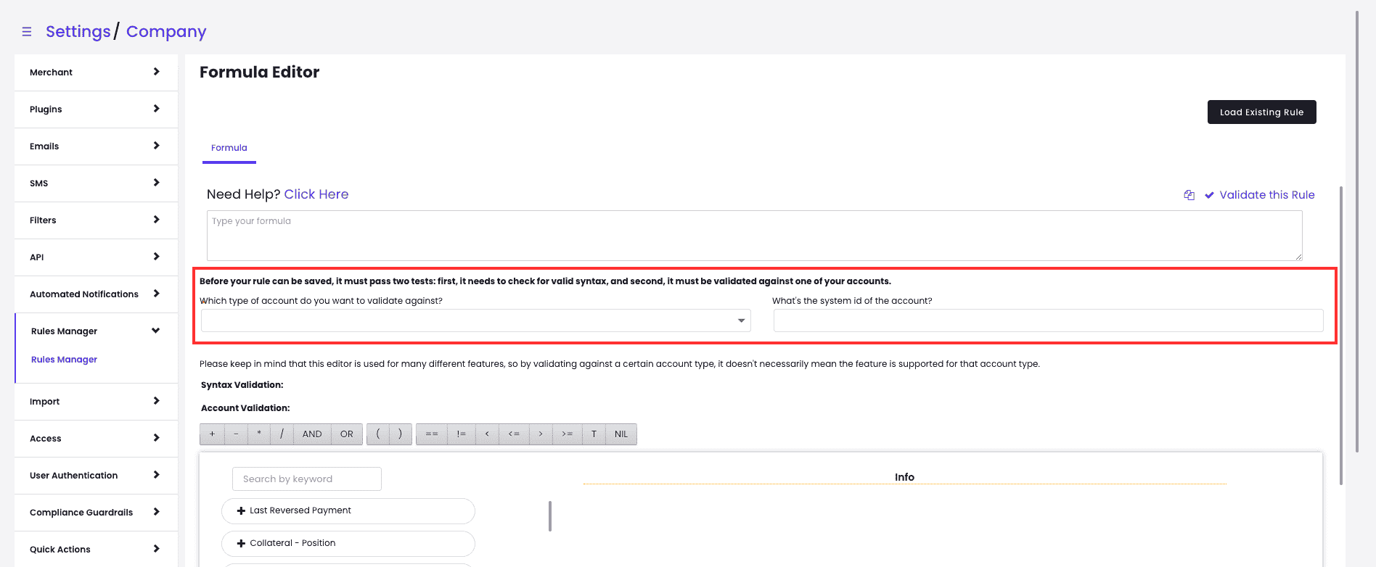Add Last Reversed Payment variable
1376x567 pixels.
coord(348,511)
